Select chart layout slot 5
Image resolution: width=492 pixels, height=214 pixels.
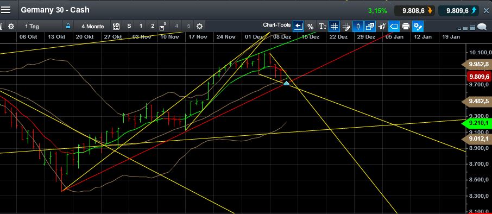coord(188,26)
